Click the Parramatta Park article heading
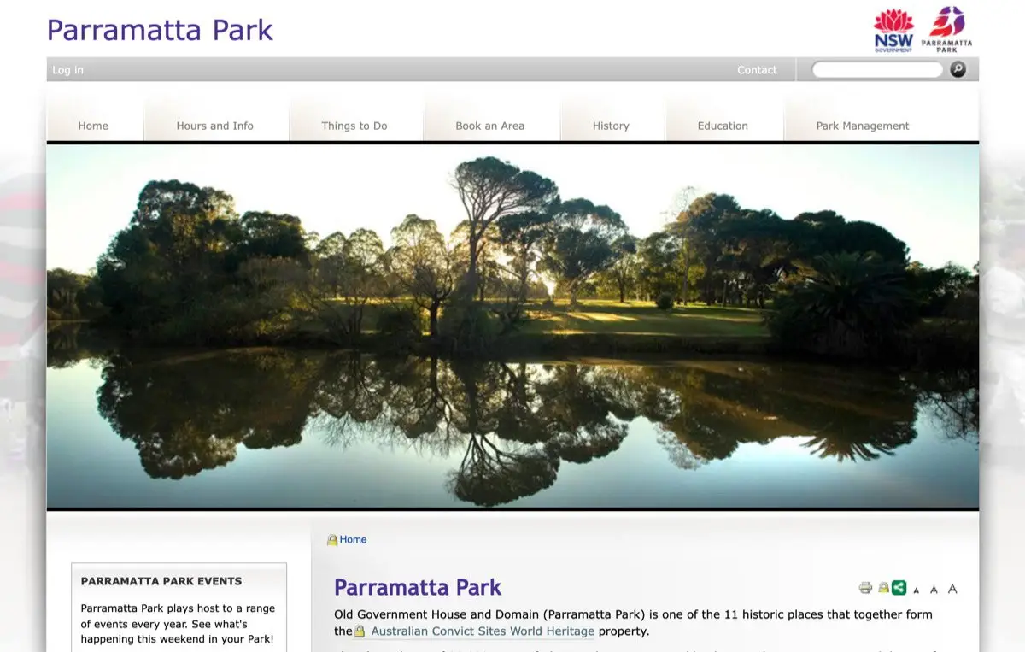The width and height of the screenshot is (1025, 652). [x=418, y=588]
